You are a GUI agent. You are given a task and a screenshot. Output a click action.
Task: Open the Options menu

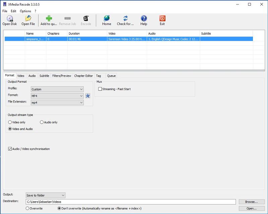tap(25, 11)
